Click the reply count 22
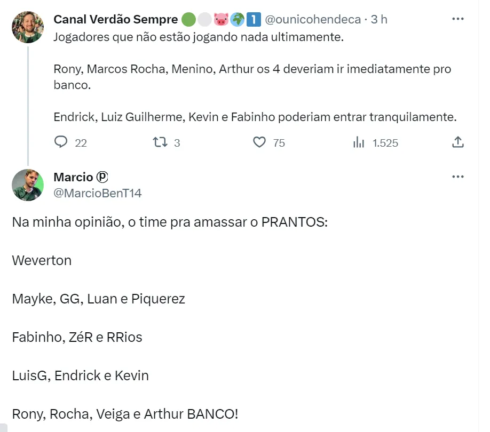 click(x=81, y=143)
